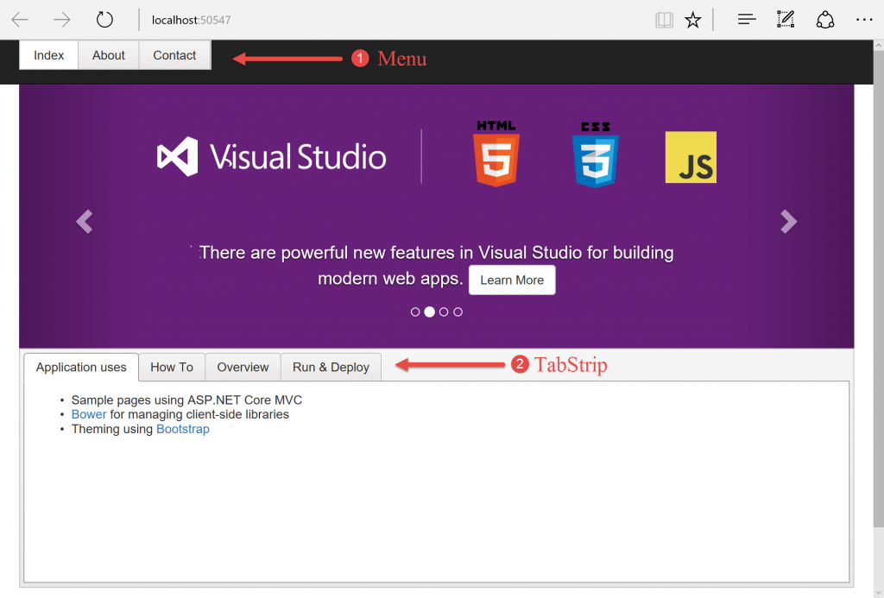This screenshot has width=884, height=598.
Task: Open the Index menu item
Action: (48, 55)
